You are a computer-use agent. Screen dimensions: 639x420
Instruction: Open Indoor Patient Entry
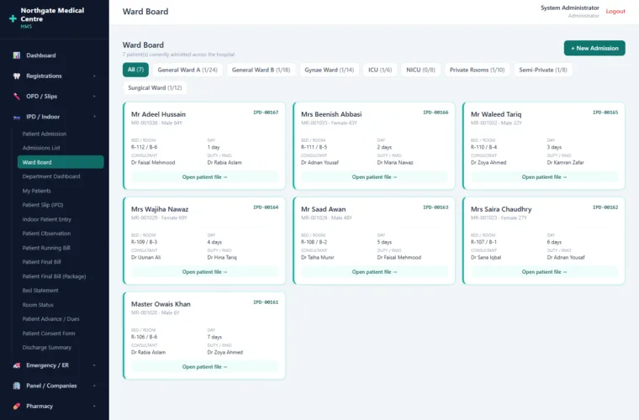61,219
